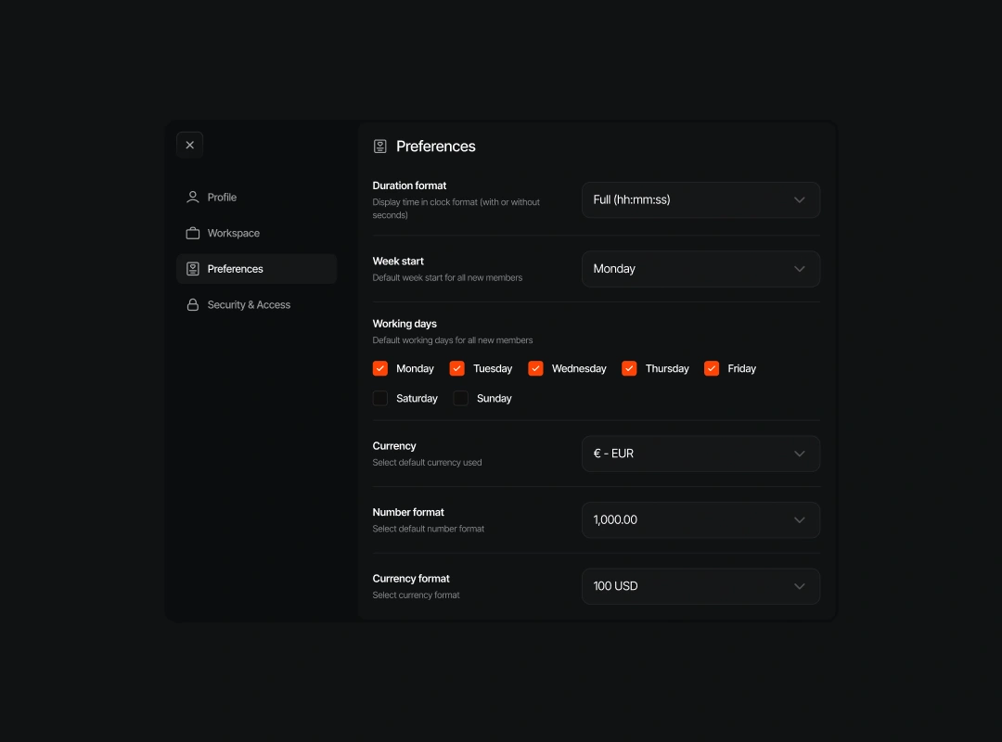Open the Security & Access section

[249, 305]
